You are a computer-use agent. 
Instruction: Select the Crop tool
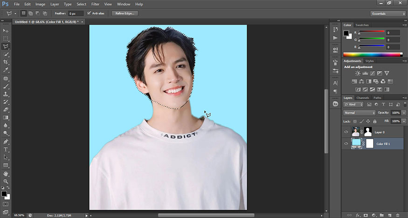[6, 62]
